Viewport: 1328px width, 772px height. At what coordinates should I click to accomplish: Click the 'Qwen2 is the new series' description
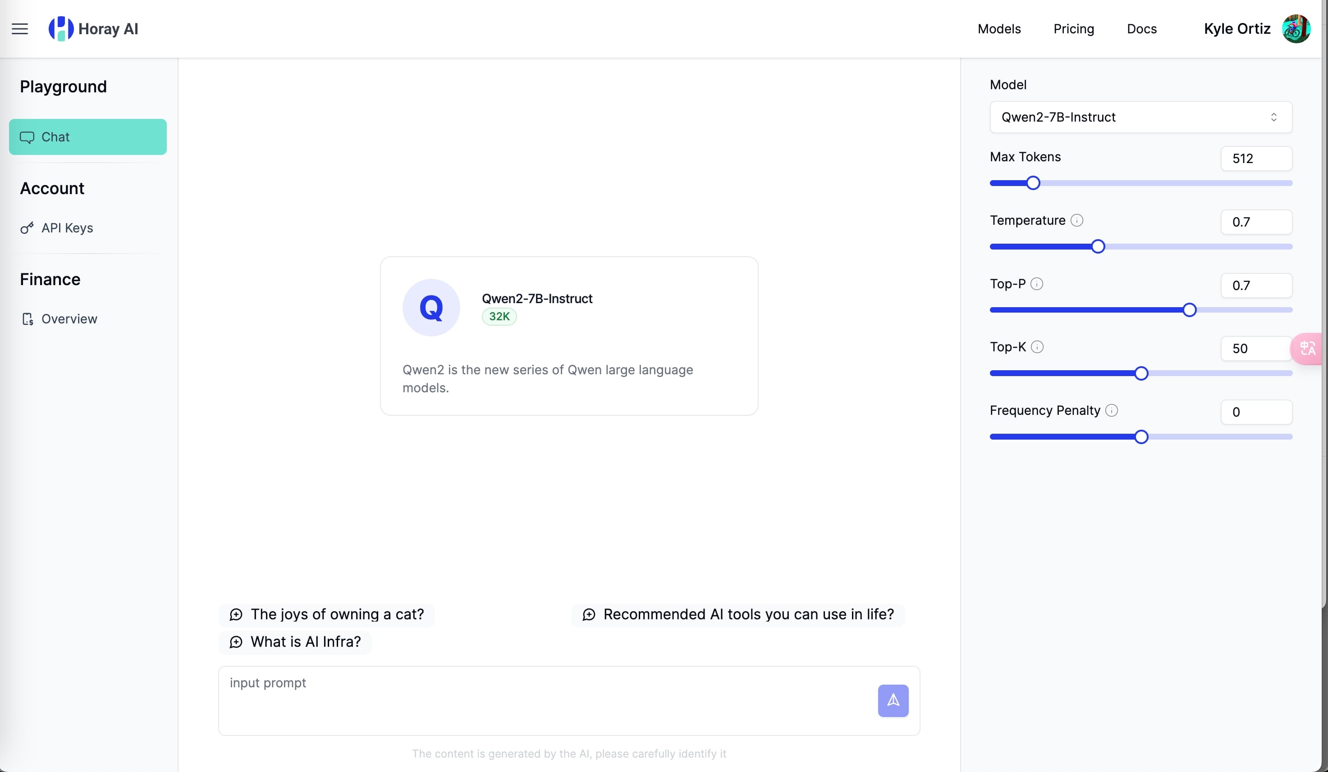548,379
